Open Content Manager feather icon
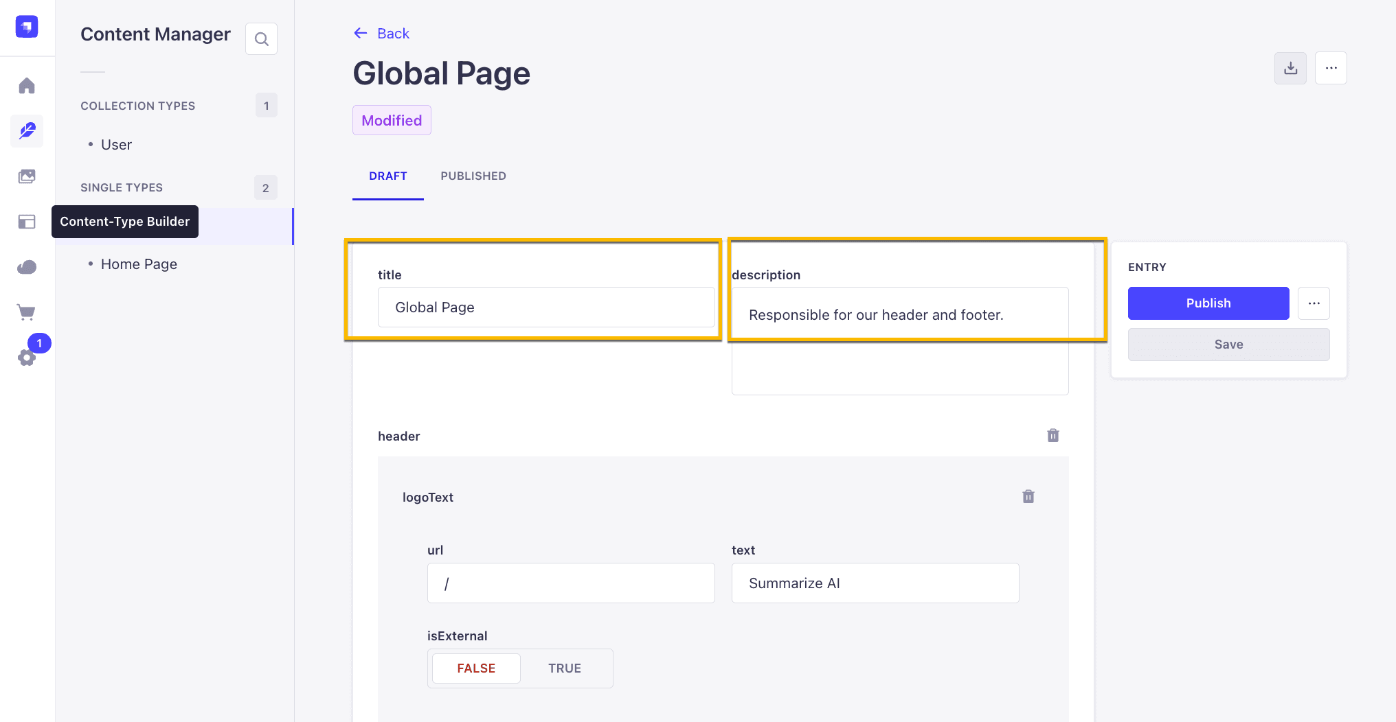 (27, 130)
